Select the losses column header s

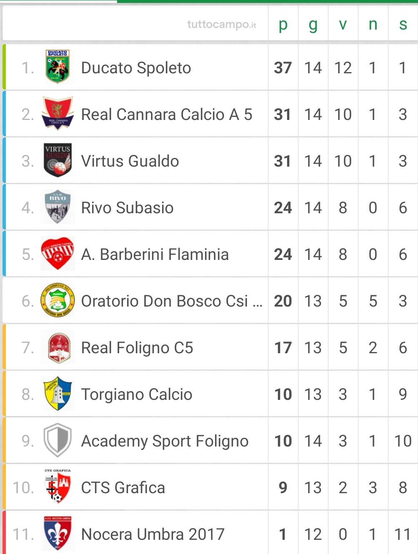coord(403,24)
